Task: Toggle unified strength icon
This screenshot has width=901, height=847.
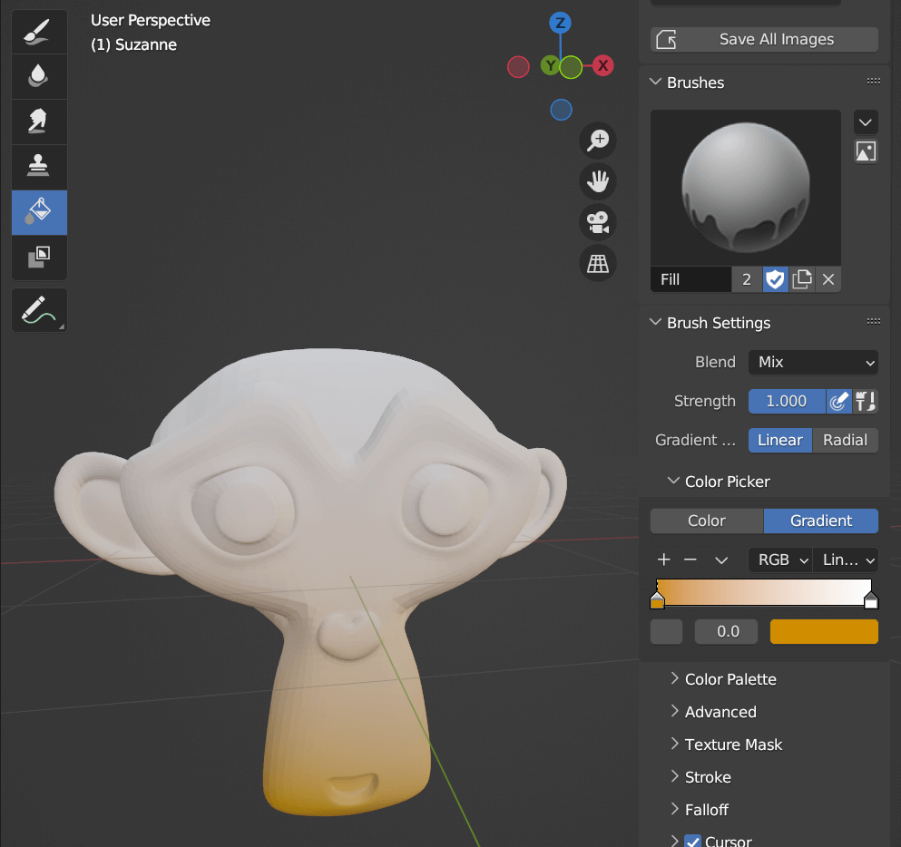Action: click(866, 402)
